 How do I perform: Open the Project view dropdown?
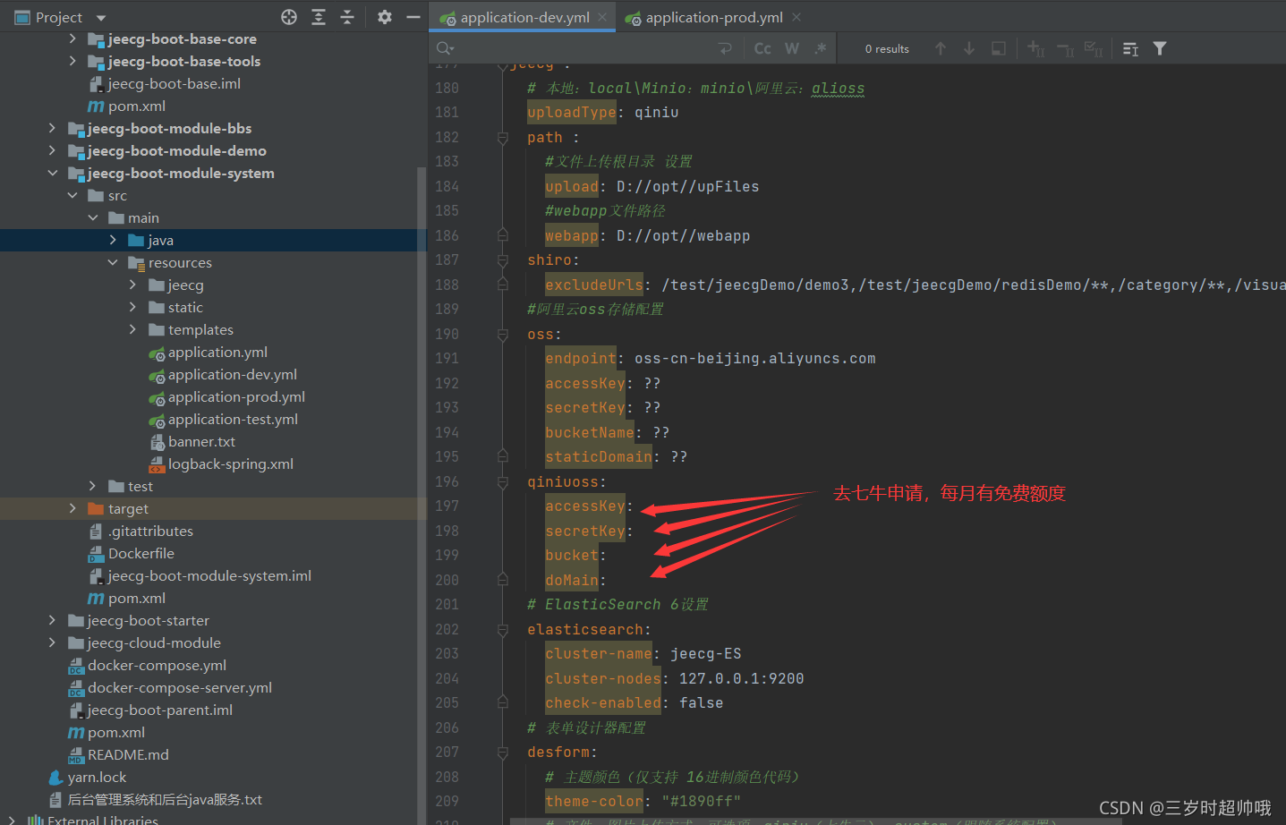click(x=101, y=17)
